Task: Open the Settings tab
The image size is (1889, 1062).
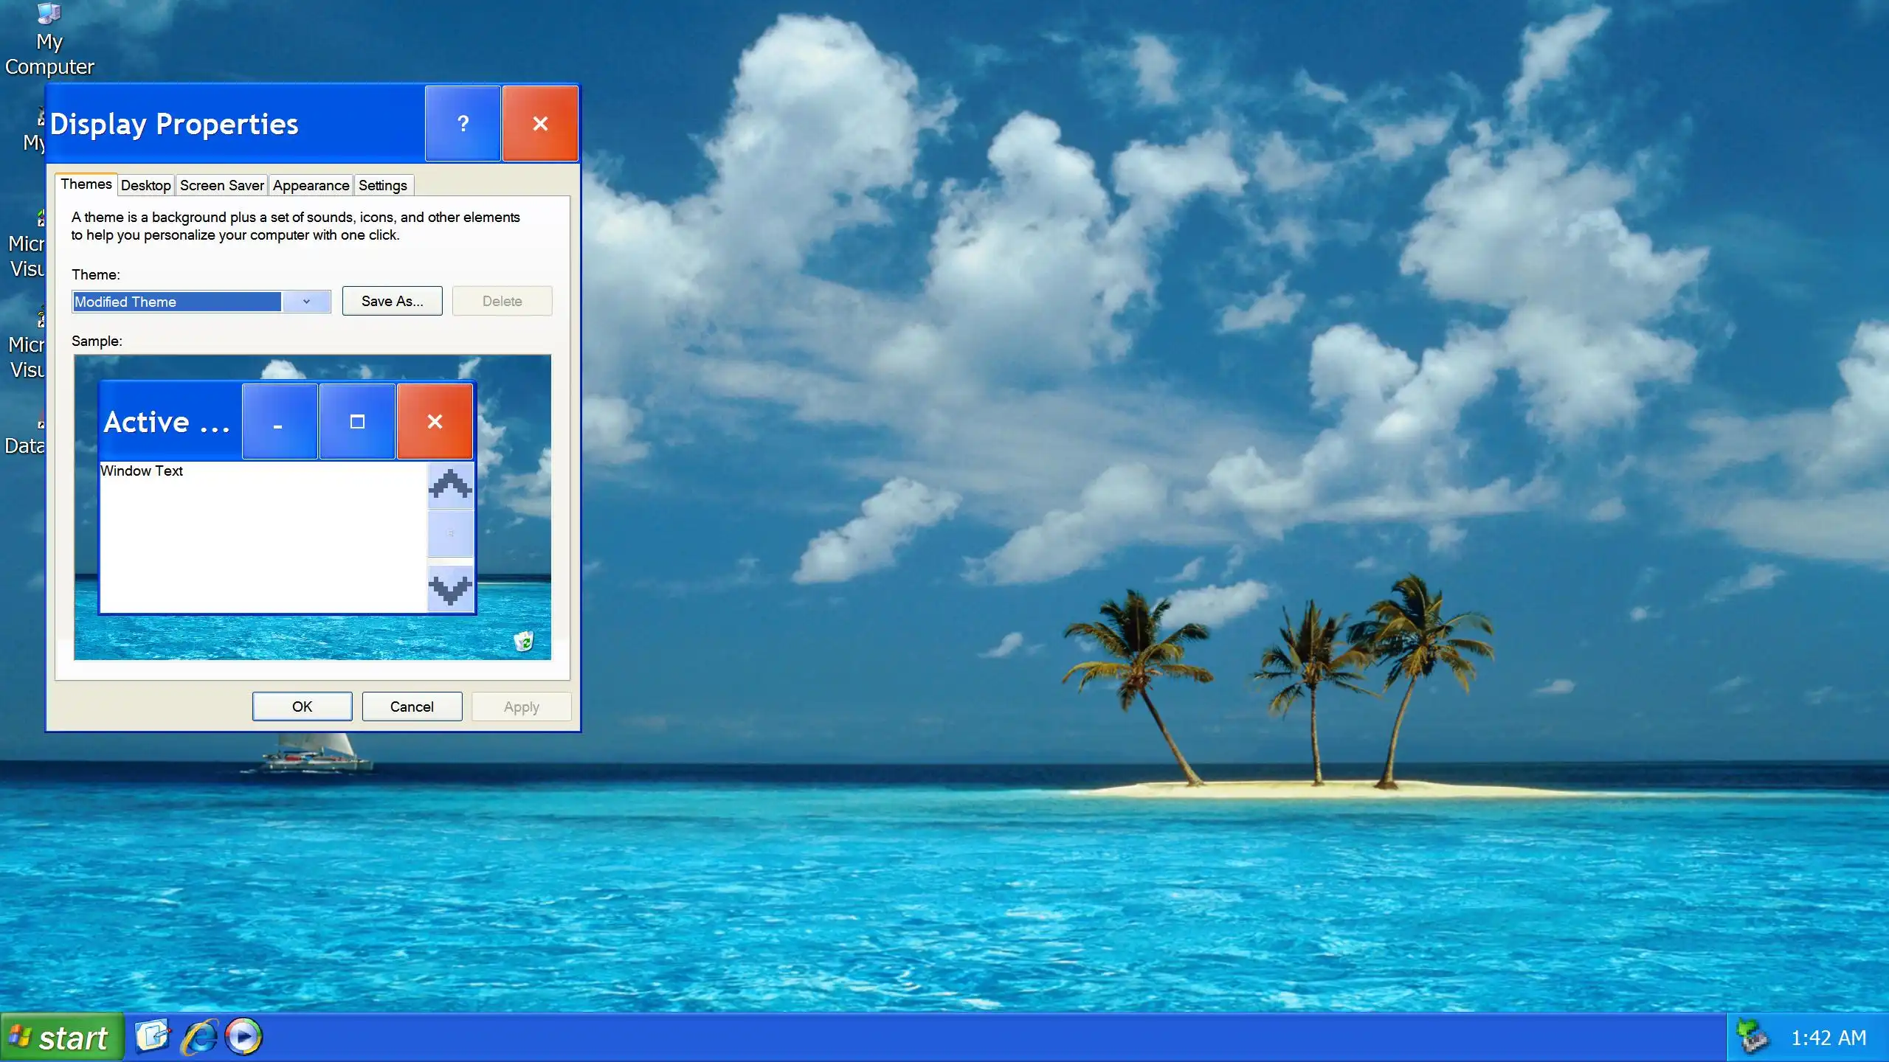Action: pos(382,185)
